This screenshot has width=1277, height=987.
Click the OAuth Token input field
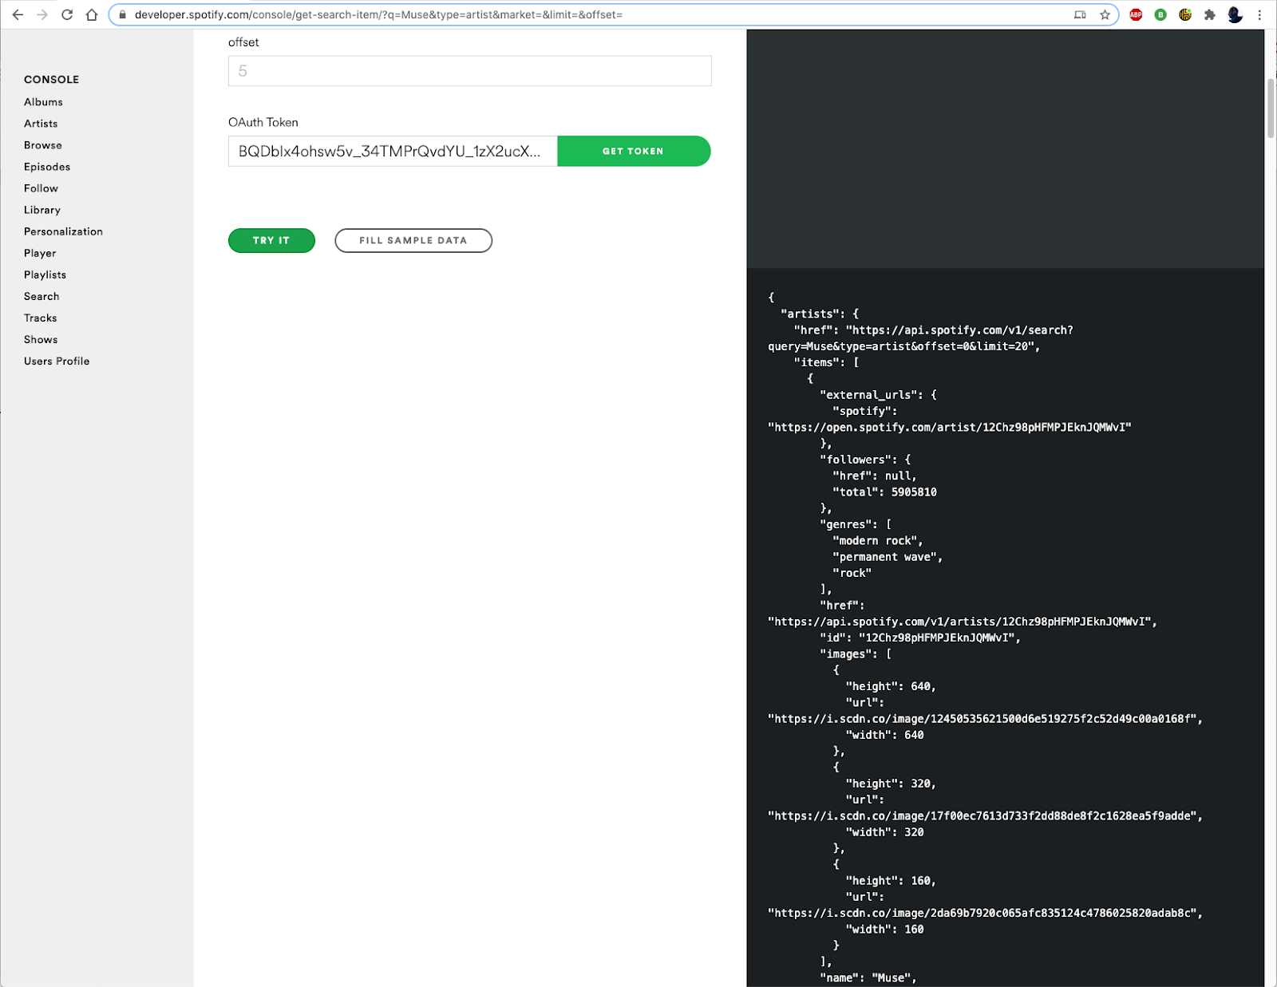(x=393, y=151)
